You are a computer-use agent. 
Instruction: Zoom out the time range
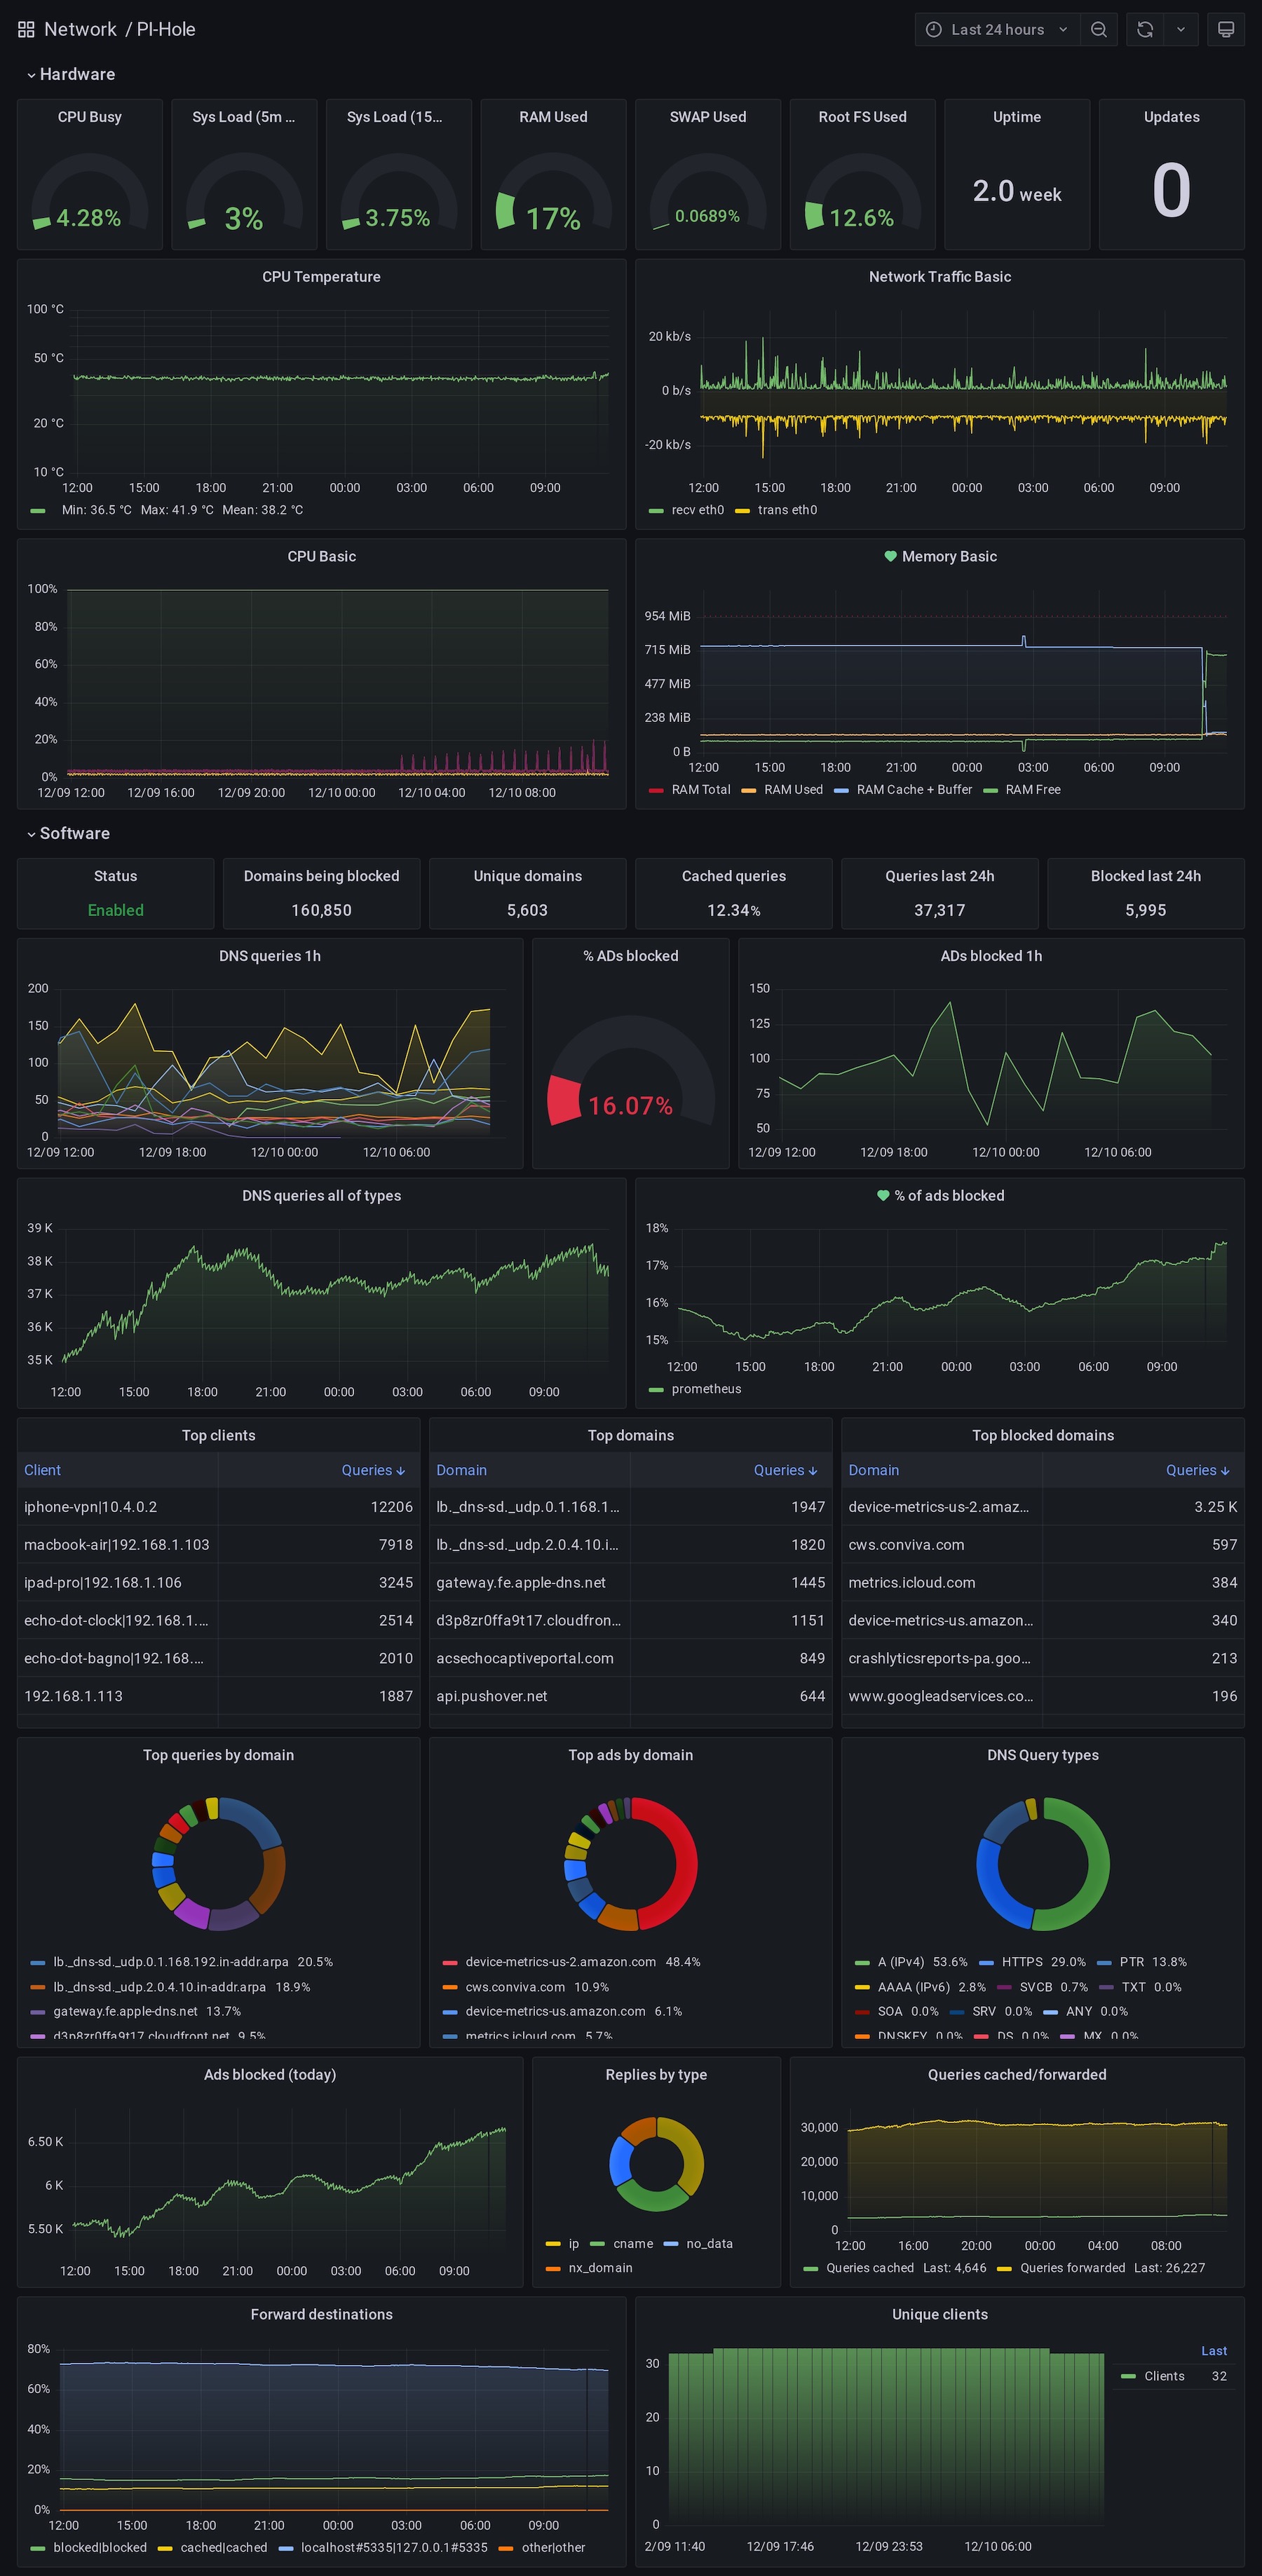pos(1098,30)
